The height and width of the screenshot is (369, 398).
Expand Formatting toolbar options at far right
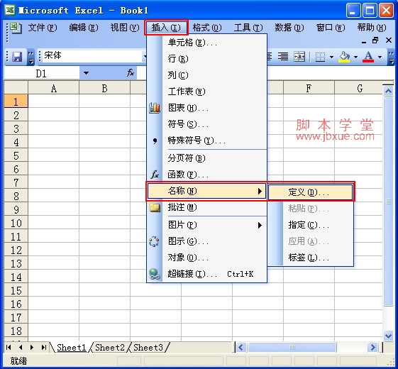pyautogui.click(x=391, y=57)
